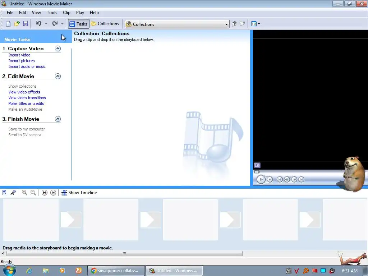
Task: Click the storyboard horizontal scrollbar thumb
Action: point(124,253)
